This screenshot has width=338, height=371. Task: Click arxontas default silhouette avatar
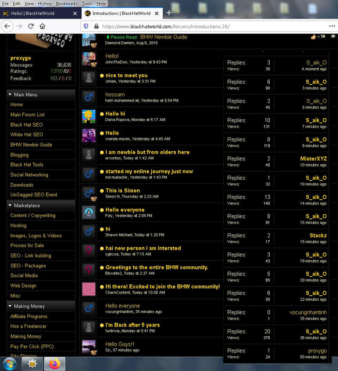tap(89, 154)
